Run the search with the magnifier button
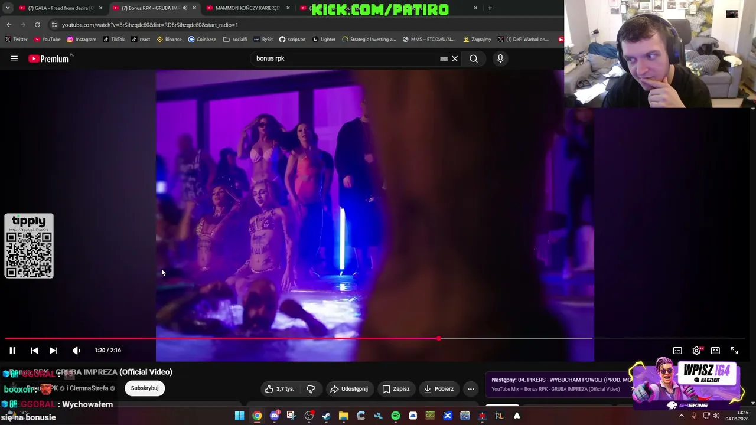Image resolution: width=756 pixels, height=425 pixels. 474,58
